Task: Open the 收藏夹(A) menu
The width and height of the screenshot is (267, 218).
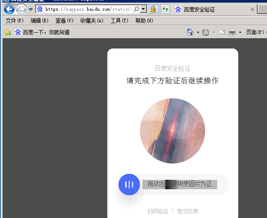Action: (x=91, y=21)
